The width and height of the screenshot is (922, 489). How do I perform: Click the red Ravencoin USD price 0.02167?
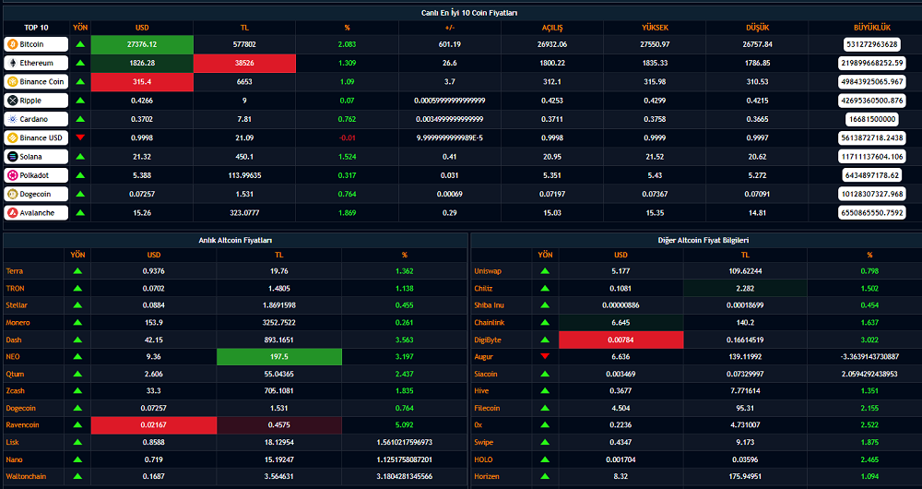tap(153, 424)
